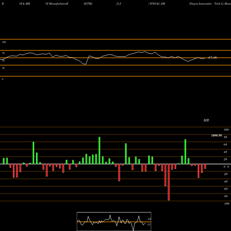Click the RSI axis label 70
The height and width of the screenshot is (231, 231).
3,53
